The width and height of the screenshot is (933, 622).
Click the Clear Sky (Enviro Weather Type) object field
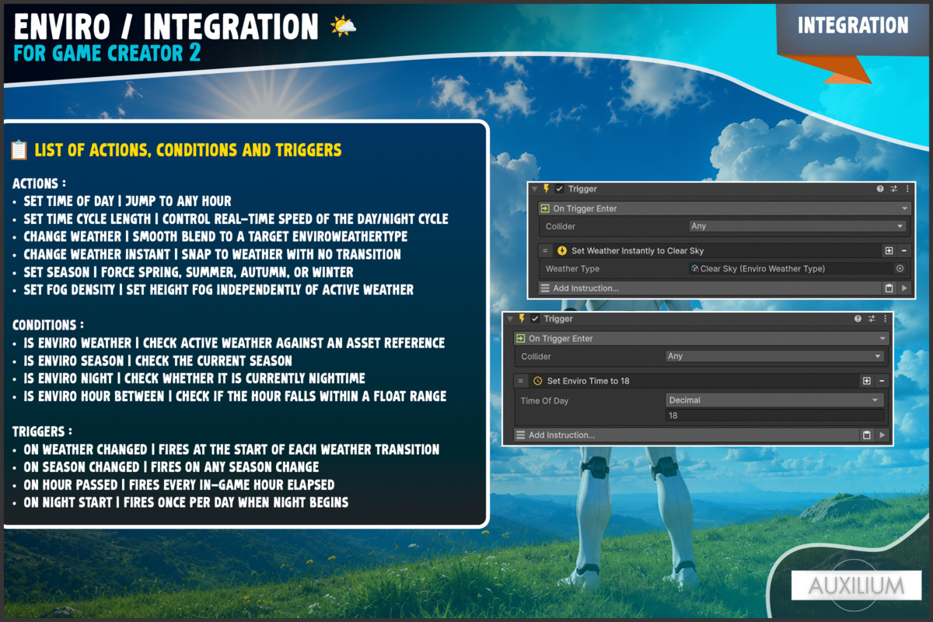(798, 269)
